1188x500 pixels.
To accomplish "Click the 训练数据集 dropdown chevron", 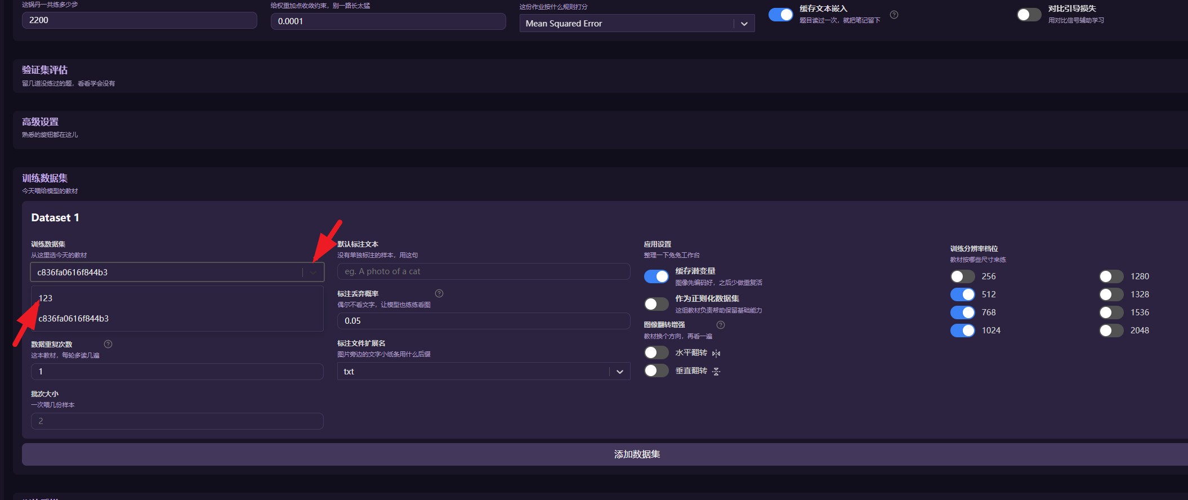I will point(313,273).
